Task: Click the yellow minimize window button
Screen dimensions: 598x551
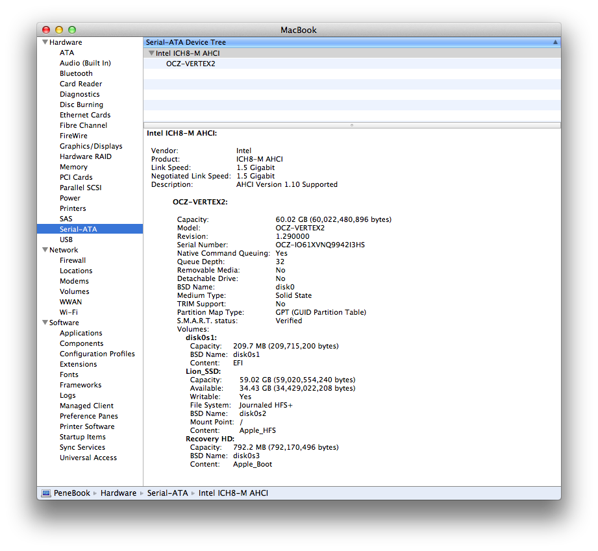Action: click(x=58, y=30)
